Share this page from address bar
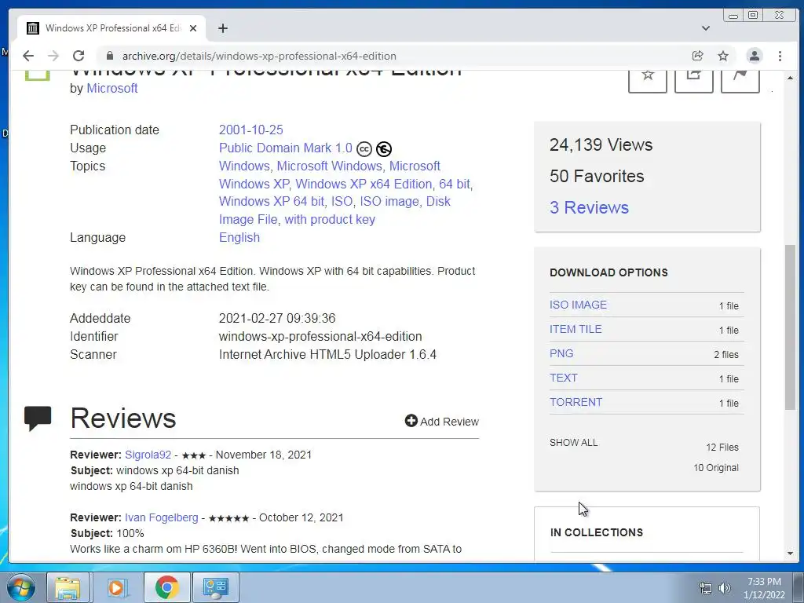Screen dimensions: 804x603 [697, 56]
